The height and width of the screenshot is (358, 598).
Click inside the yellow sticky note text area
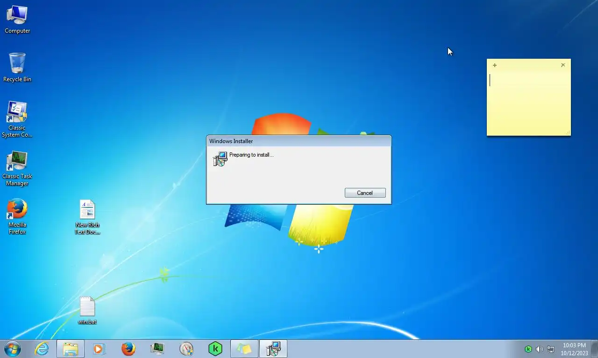(x=528, y=103)
